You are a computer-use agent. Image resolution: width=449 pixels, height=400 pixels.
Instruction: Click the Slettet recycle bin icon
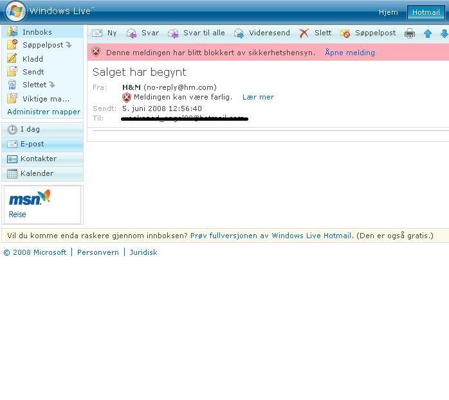pos(12,85)
